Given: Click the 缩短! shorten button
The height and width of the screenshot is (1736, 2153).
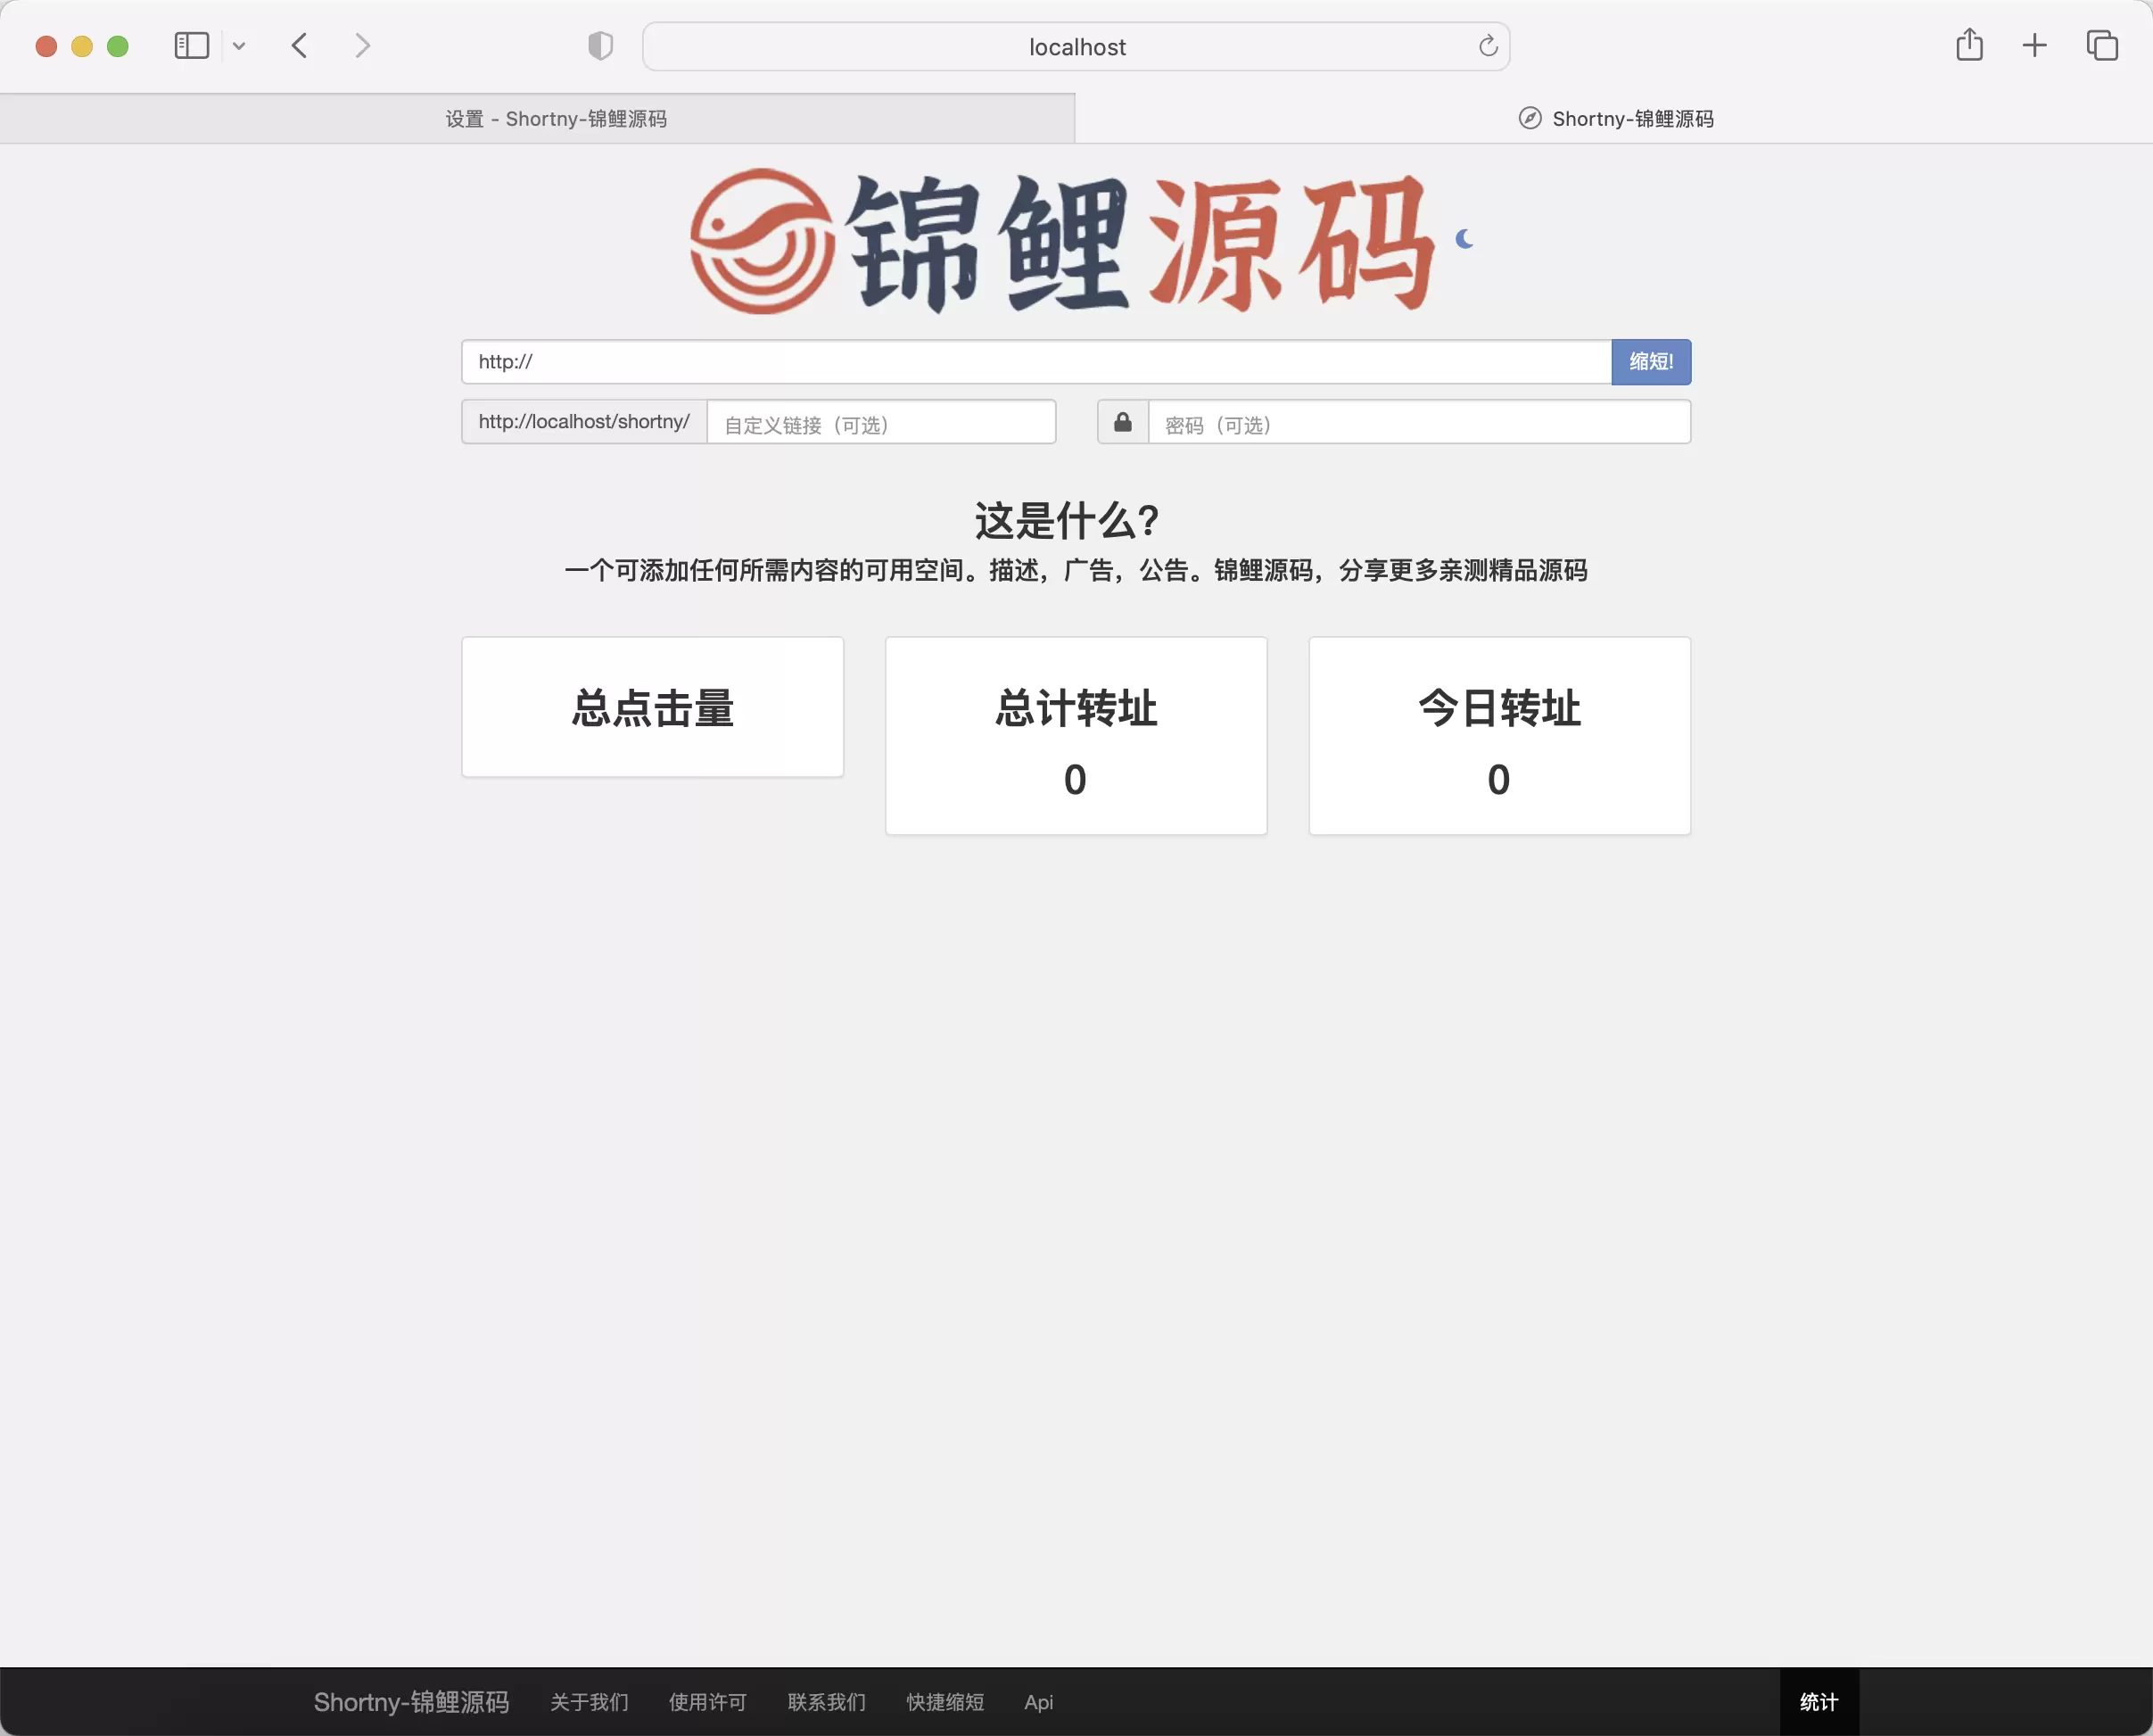Looking at the screenshot, I should tap(1651, 362).
